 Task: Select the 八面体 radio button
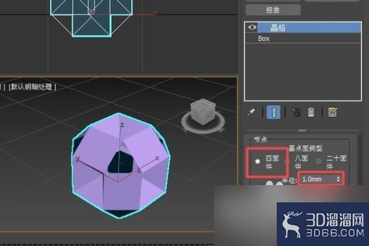287,162
